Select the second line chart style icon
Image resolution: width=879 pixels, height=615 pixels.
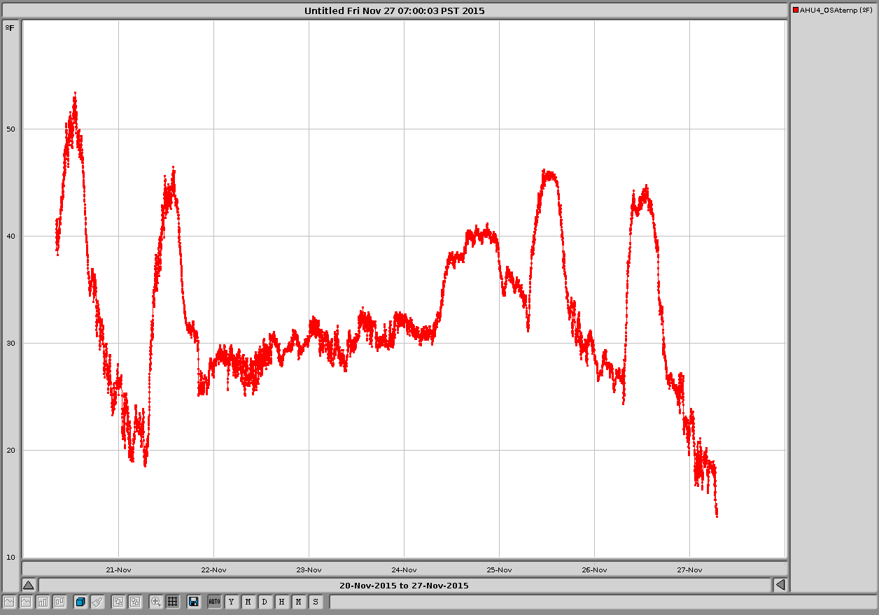[26, 602]
